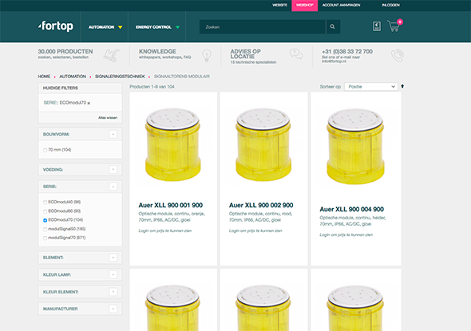Viewport: 471px width, 331px height.
Task: Click image of Auer XLL 900 004 900
Action: (355, 146)
